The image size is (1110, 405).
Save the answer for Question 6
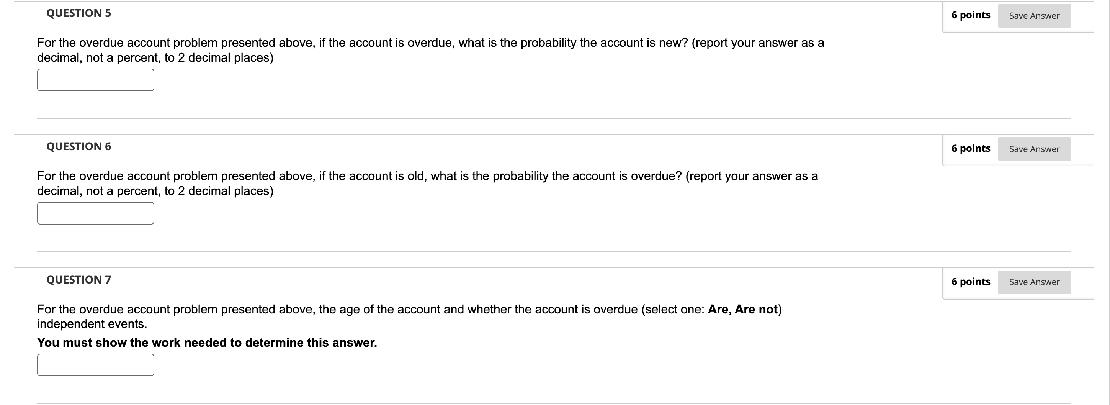pyautogui.click(x=1034, y=149)
